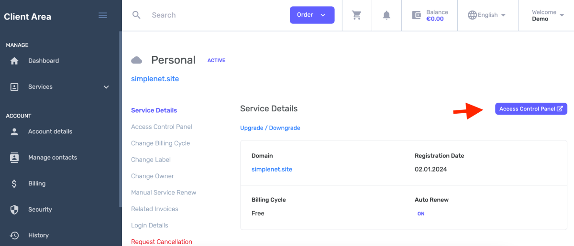
Task: Click the hamburger menu icon in sidebar header
Action: (102, 15)
